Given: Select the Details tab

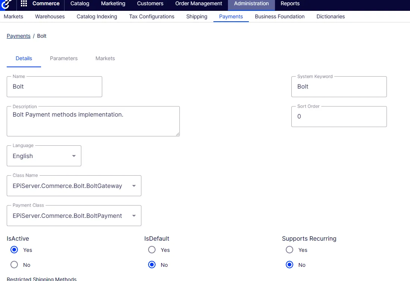Looking at the screenshot, I should (x=24, y=58).
